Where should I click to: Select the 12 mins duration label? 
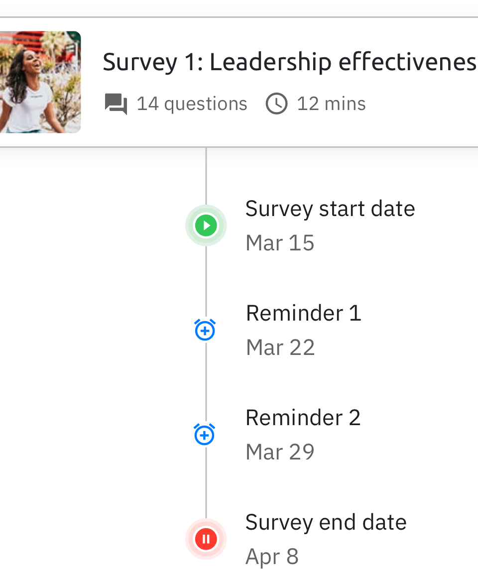coord(332,104)
